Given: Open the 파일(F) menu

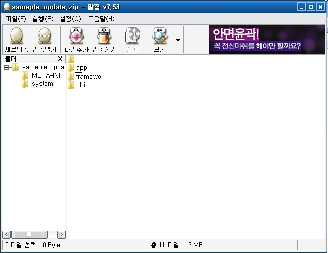Looking at the screenshot, I should tap(16, 19).
